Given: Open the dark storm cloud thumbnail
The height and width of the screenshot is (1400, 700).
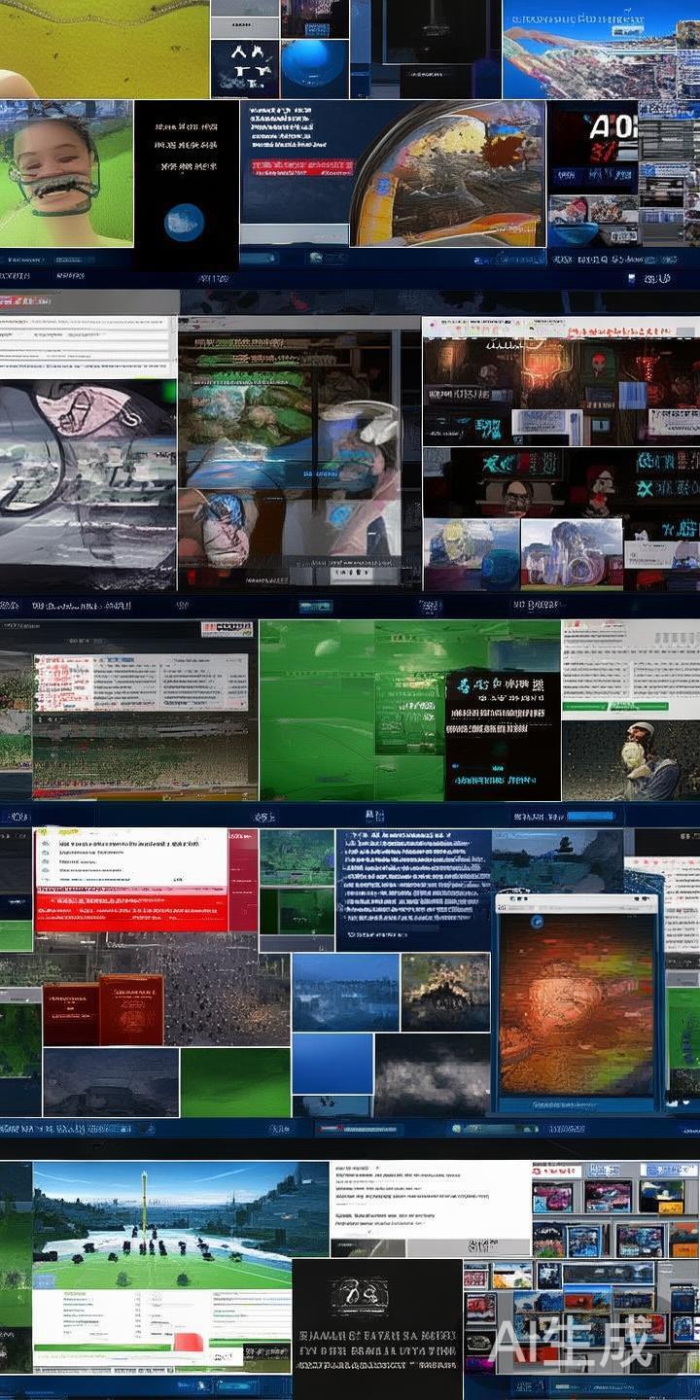Looking at the screenshot, I should pos(432,1074).
